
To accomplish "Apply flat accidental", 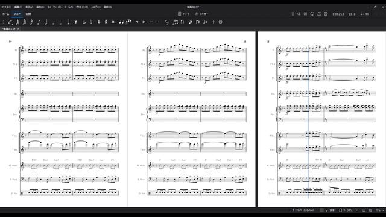I will (91, 22).
